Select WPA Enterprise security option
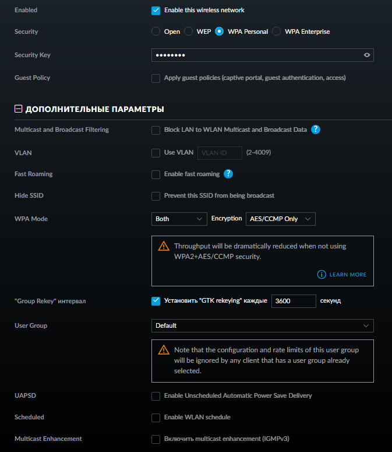 pyautogui.click(x=276, y=31)
